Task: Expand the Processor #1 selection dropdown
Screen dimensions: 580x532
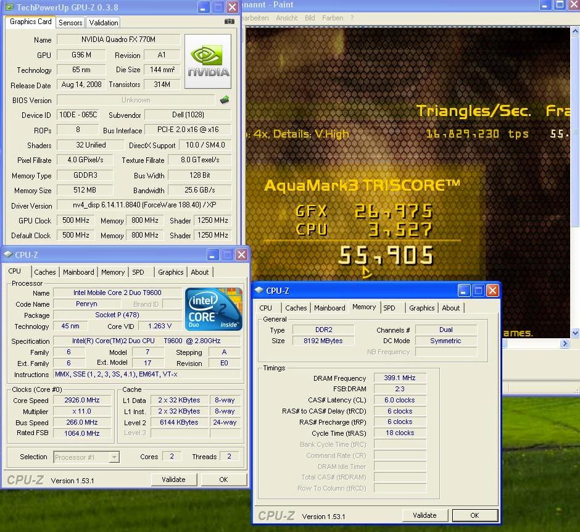Action: (x=114, y=457)
